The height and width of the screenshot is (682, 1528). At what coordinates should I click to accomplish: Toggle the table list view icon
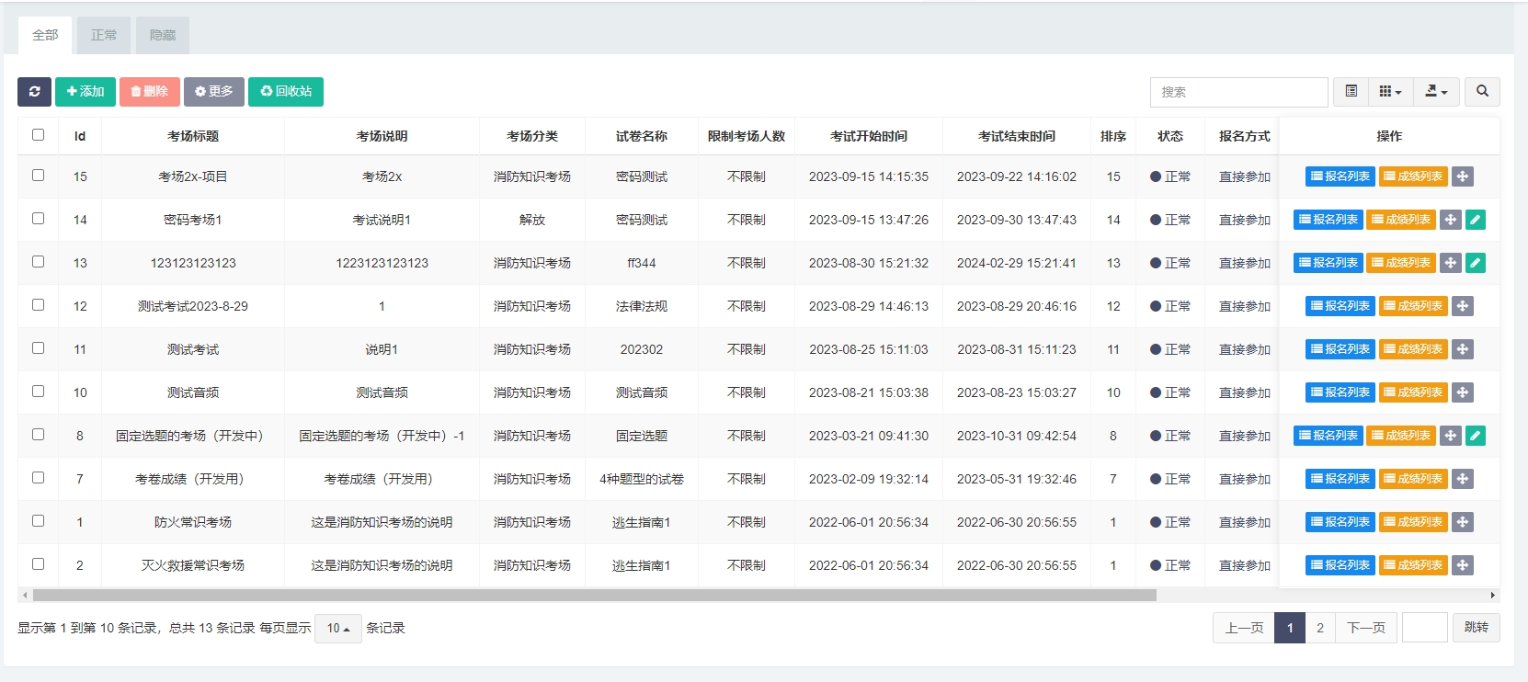tap(1351, 92)
